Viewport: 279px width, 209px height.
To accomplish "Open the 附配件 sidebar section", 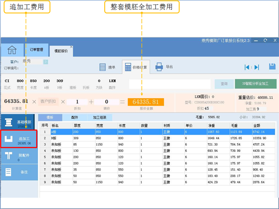I will (19, 156).
